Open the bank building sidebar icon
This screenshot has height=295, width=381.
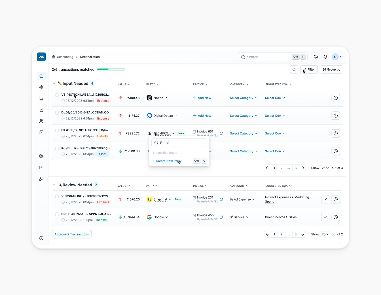(41, 98)
